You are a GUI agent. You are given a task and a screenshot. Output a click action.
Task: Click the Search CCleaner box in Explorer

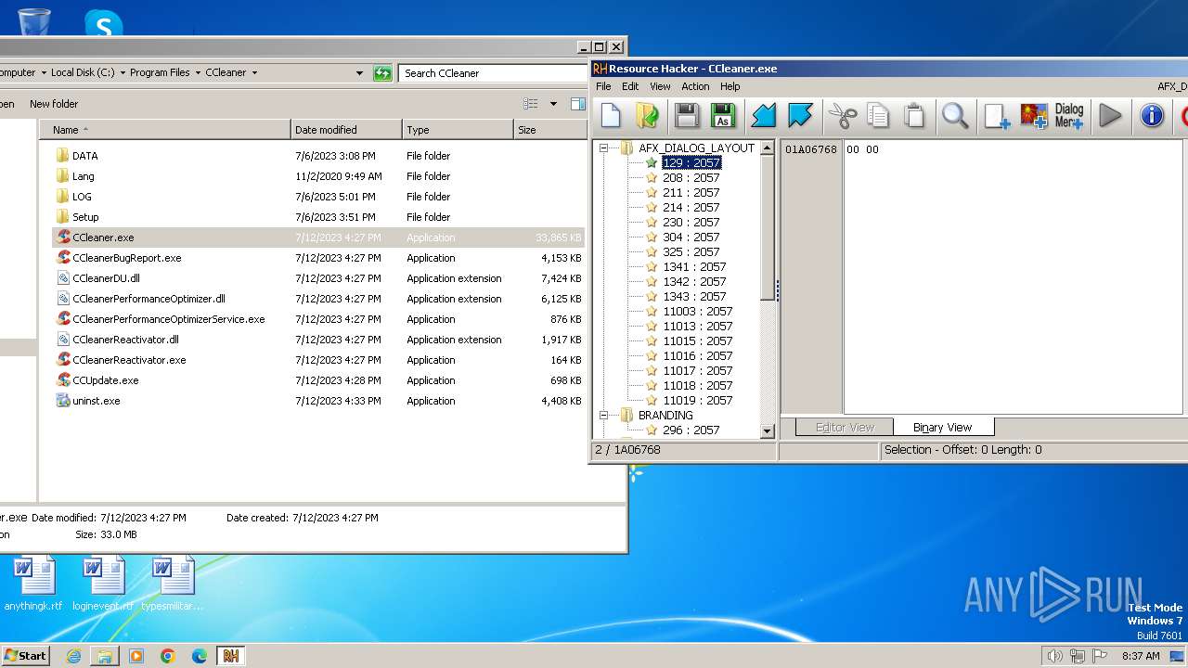click(494, 72)
